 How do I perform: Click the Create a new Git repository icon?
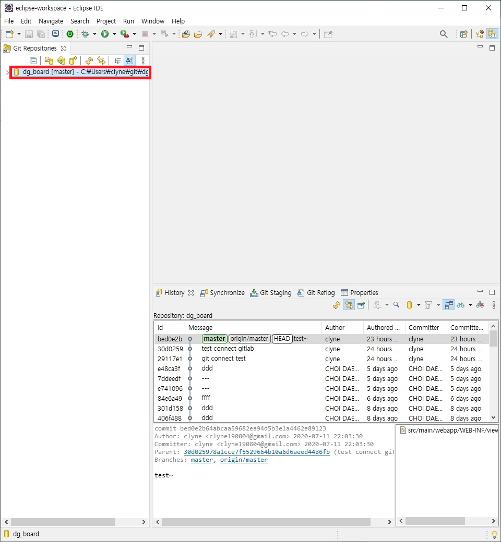[x=73, y=61]
